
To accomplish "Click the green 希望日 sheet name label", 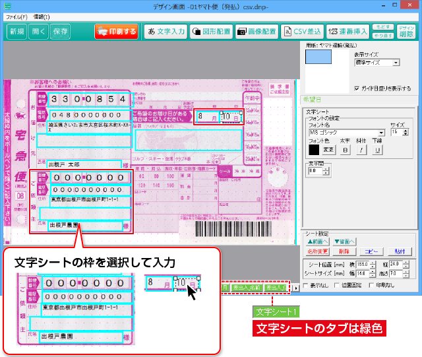I will tap(312, 100).
